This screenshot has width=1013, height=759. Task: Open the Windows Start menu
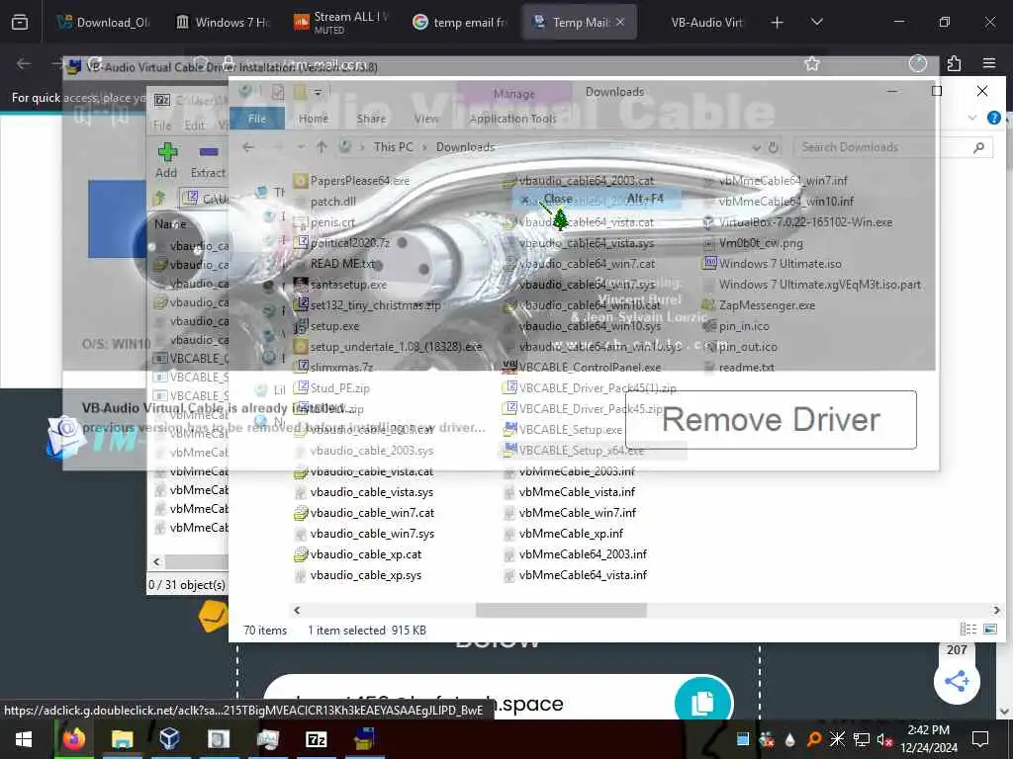24,739
